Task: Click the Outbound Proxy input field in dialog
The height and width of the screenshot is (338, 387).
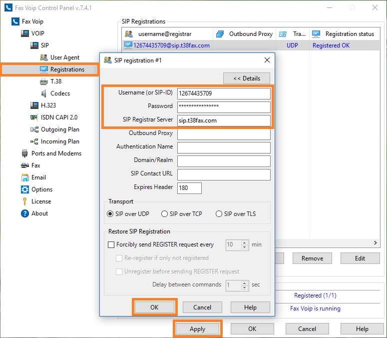Action: (224, 134)
